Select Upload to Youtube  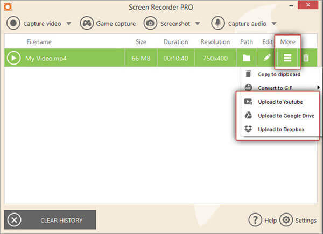point(280,102)
